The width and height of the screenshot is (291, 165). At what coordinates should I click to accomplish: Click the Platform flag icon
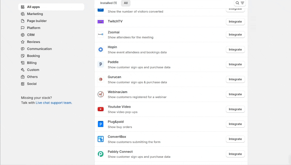pos(23,28)
